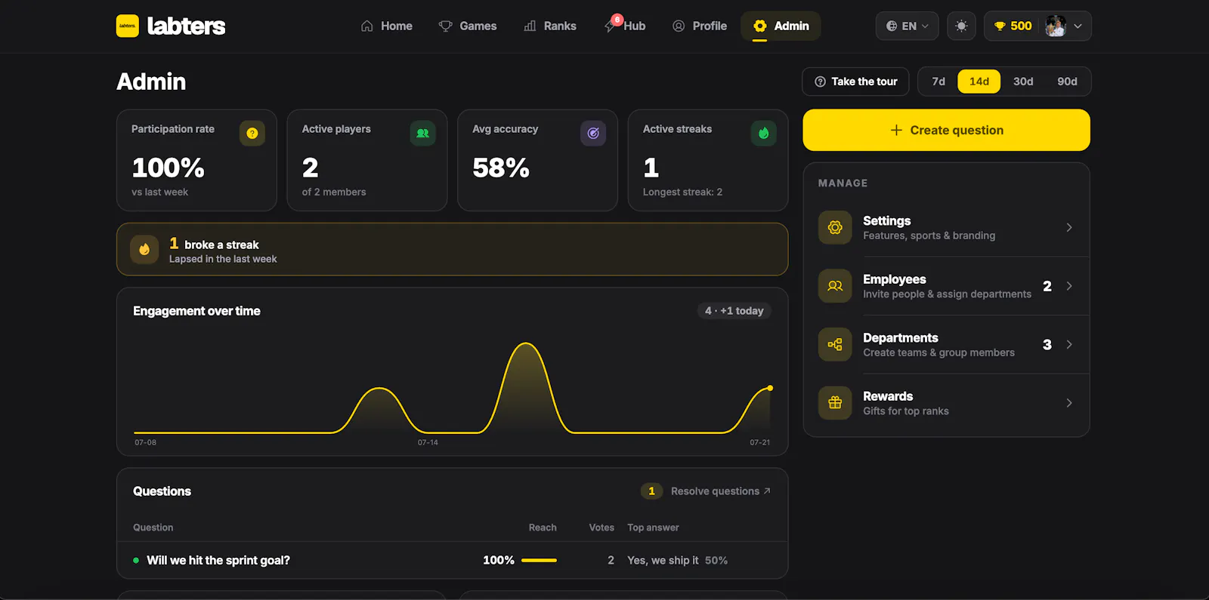Switch to the Ranks tab

coord(550,26)
